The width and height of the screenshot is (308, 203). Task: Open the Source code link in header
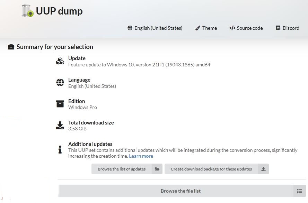click(246, 28)
